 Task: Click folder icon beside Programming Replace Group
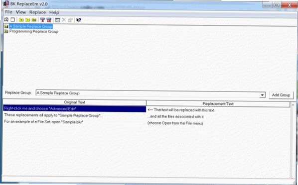click(6, 31)
